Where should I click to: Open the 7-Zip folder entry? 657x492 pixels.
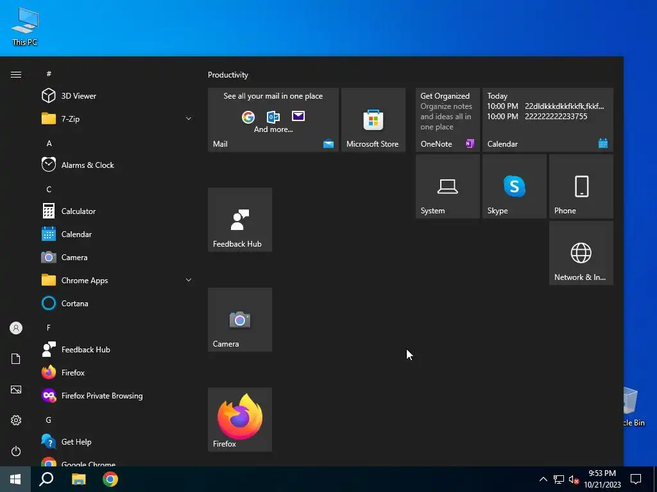coord(117,119)
